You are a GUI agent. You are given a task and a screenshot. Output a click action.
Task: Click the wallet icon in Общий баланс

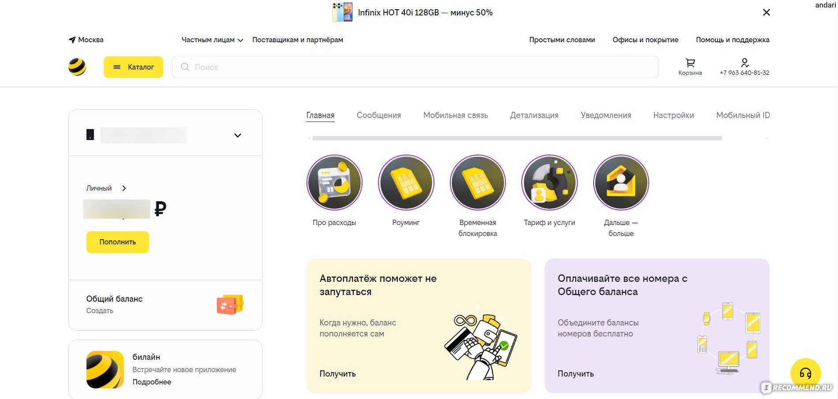[230, 304]
